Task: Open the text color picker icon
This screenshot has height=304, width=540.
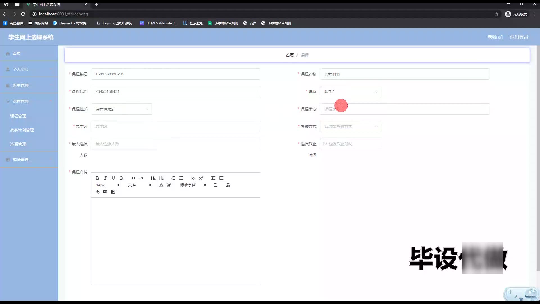Action: (x=161, y=185)
